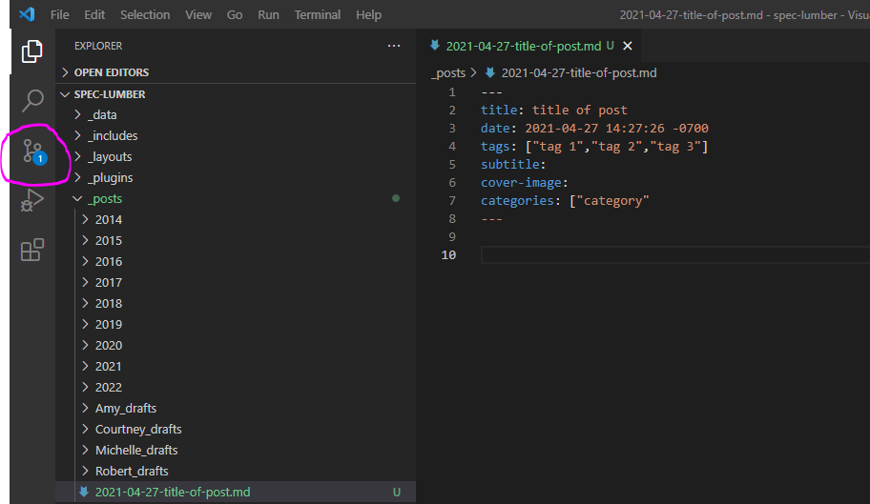Open the Terminal menu

pyautogui.click(x=317, y=15)
